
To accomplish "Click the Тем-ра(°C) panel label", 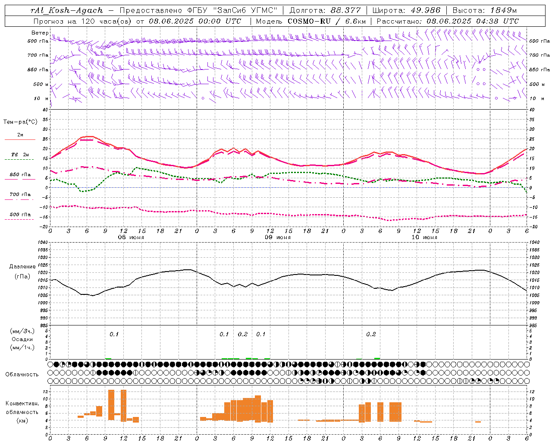I will pyautogui.click(x=20, y=122).
